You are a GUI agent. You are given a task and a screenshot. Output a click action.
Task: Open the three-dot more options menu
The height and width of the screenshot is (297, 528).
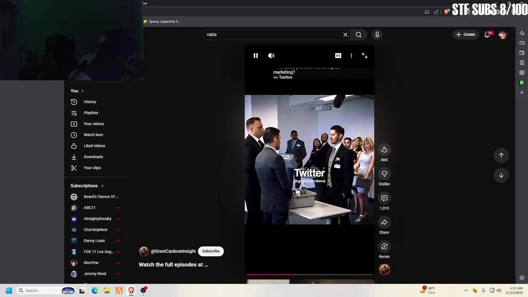[x=351, y=56]
